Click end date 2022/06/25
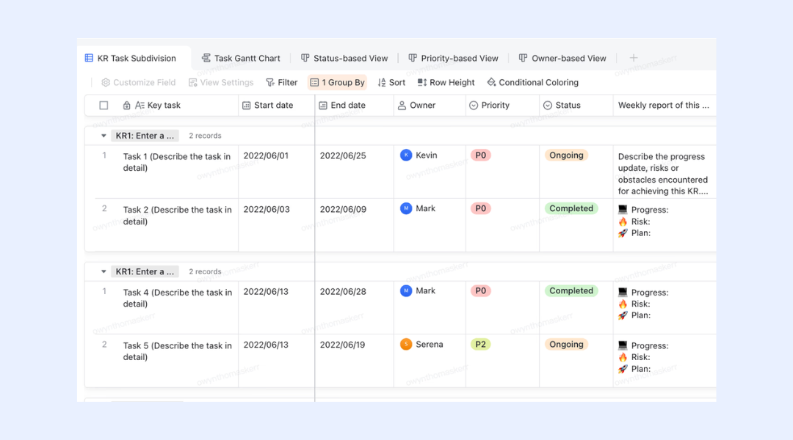793x440 pixels. 343,155
